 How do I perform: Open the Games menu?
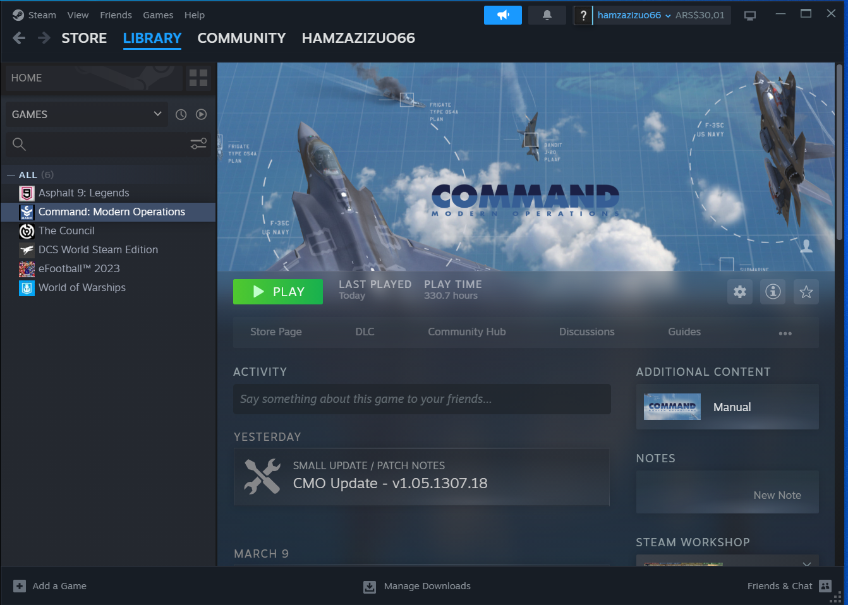point(158,15)
